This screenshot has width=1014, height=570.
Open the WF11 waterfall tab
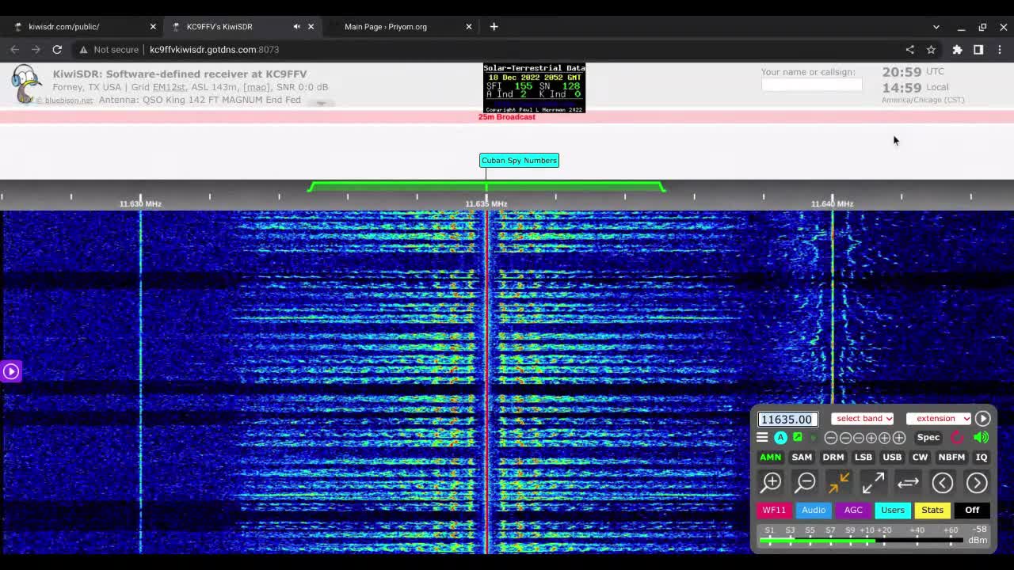coord(774,510)
